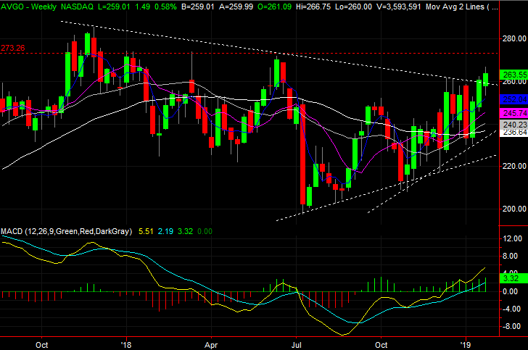Click the 220.00 price axis label
Viewport: 528px width, 350px height.
514,166
